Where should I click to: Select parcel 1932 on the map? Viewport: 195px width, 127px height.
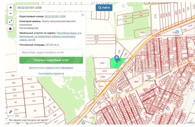coord(96,39)
